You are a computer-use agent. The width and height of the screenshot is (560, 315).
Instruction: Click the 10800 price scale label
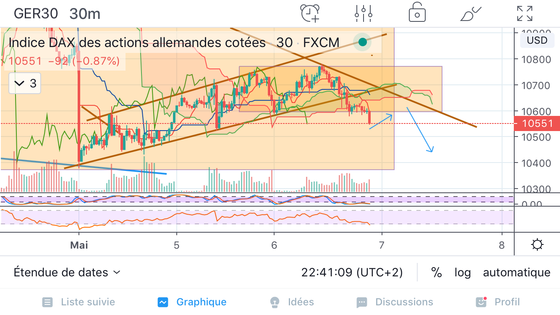[536, 59]
